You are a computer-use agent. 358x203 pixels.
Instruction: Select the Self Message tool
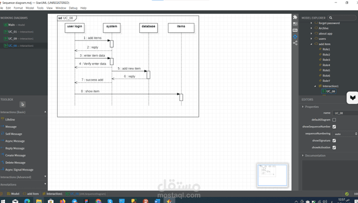click(x=13, y=134)
